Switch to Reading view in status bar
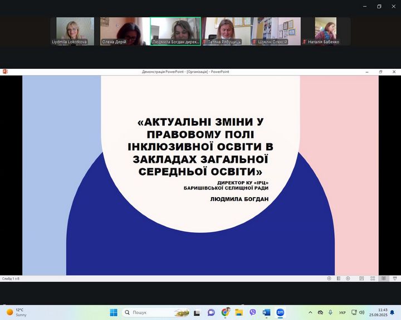 (x=383, y=278)
